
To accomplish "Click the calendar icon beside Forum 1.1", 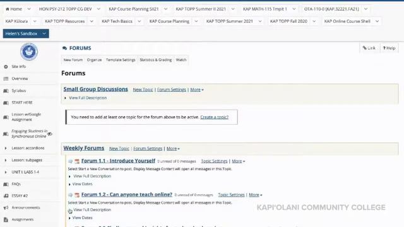I will (x=77, y=161).
